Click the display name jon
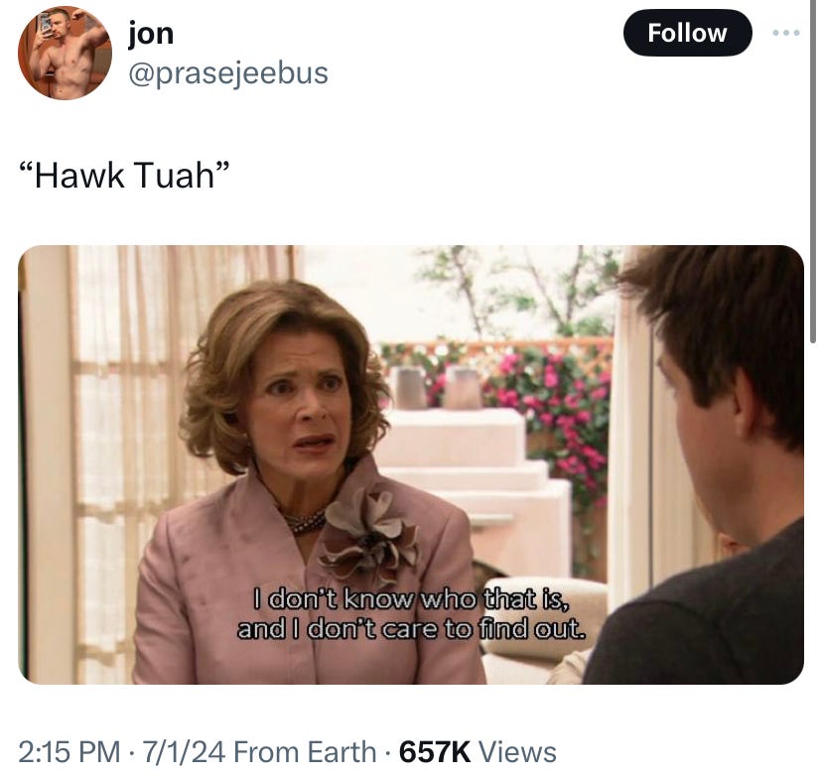This screenshot has width=822, height=779. [151, 34]
